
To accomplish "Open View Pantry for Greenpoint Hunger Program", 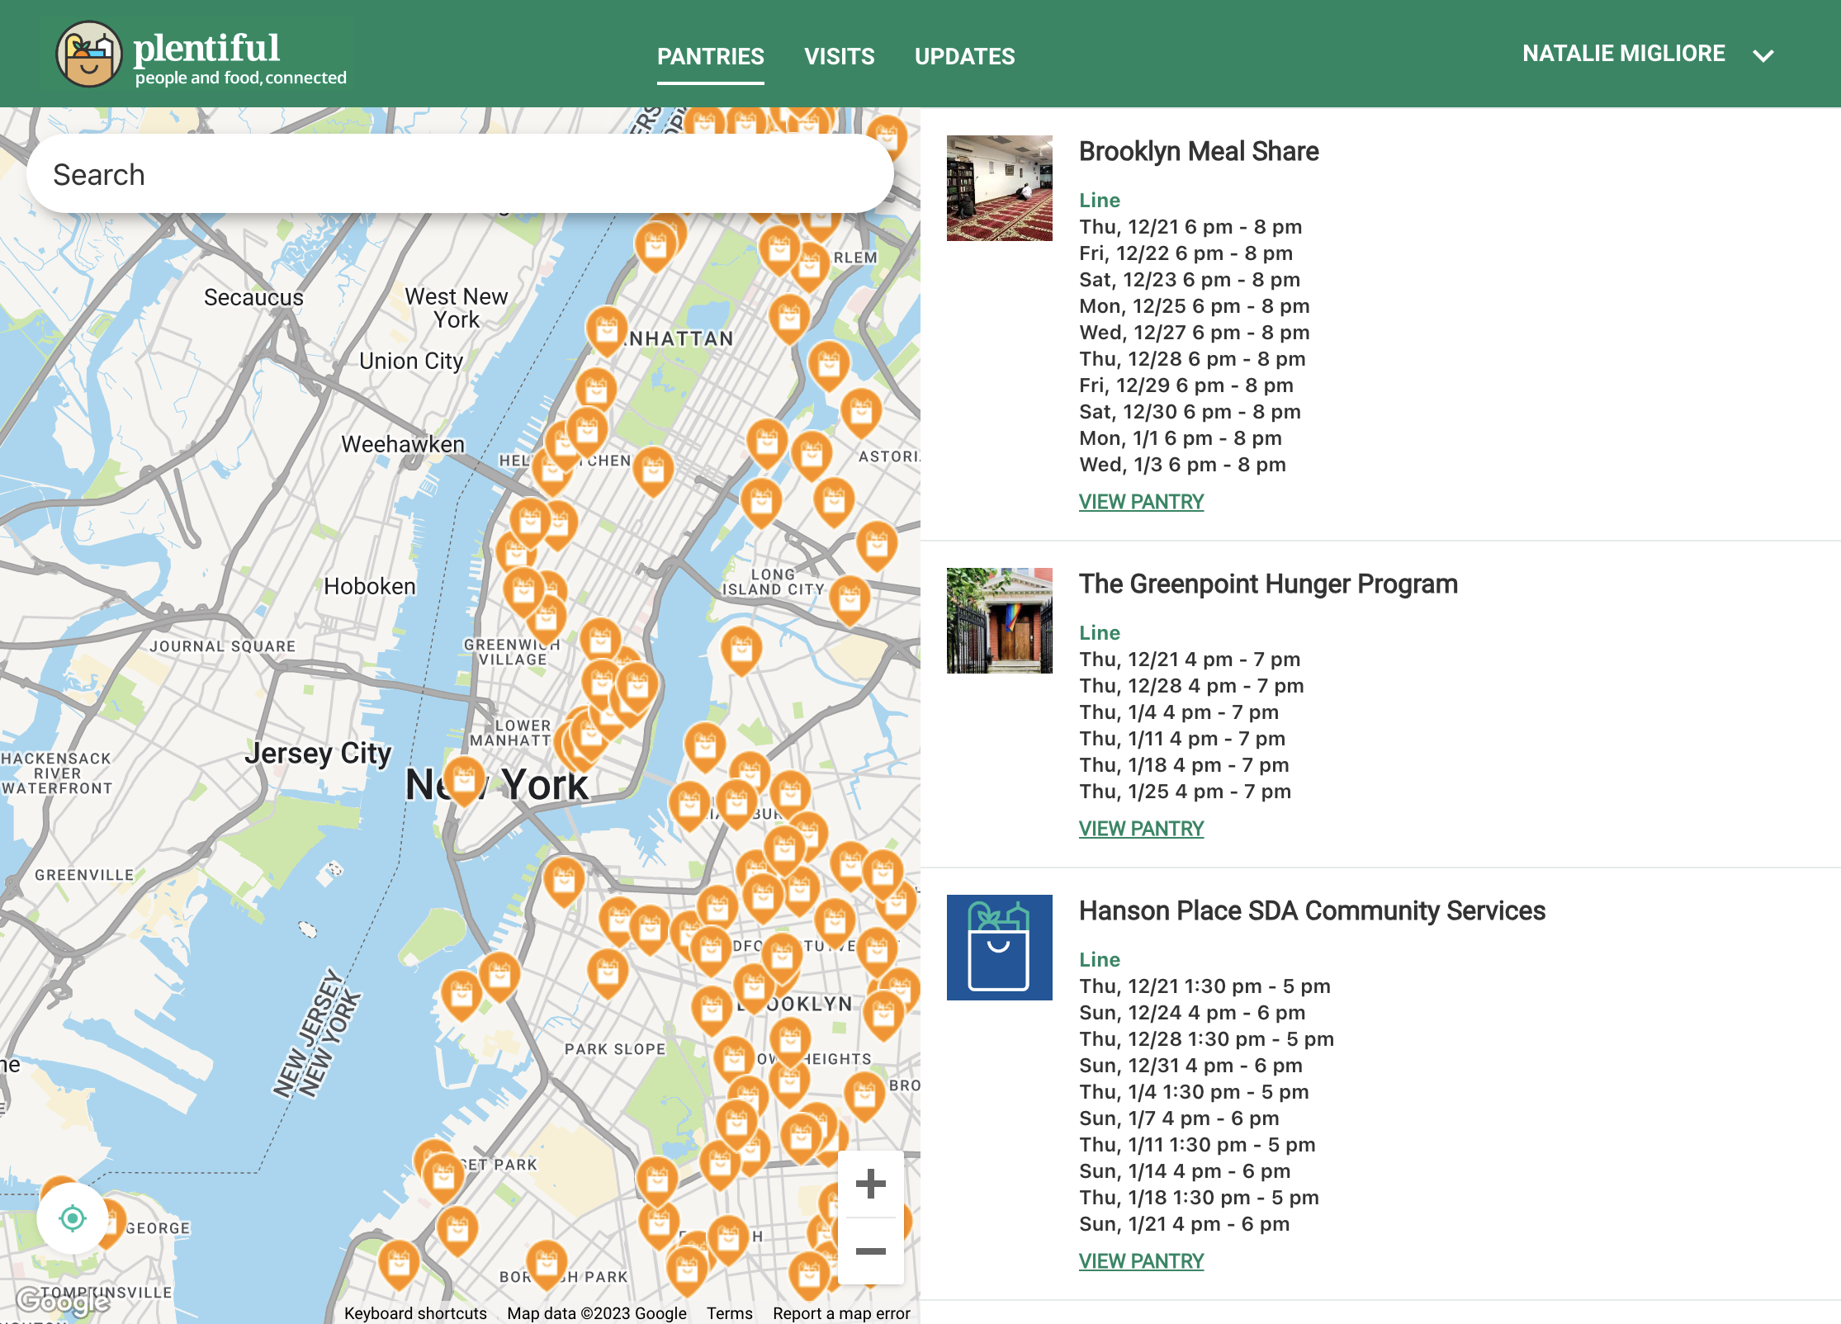I will 1141,829.
